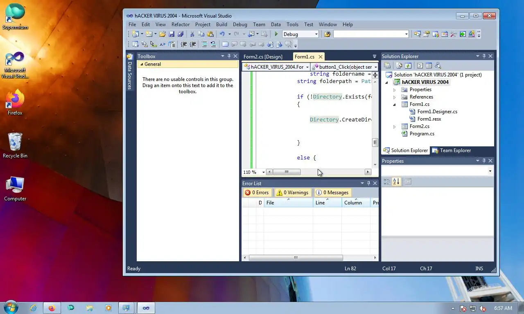The height and width of the screenshot is (314, 524).
Task: Click the Cut scissors icon
Action: pos(192,34)
